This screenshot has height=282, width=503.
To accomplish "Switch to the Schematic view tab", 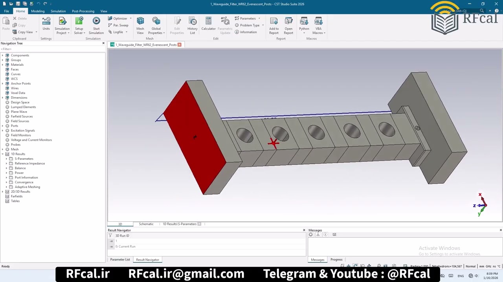I will tap(146, 224).
